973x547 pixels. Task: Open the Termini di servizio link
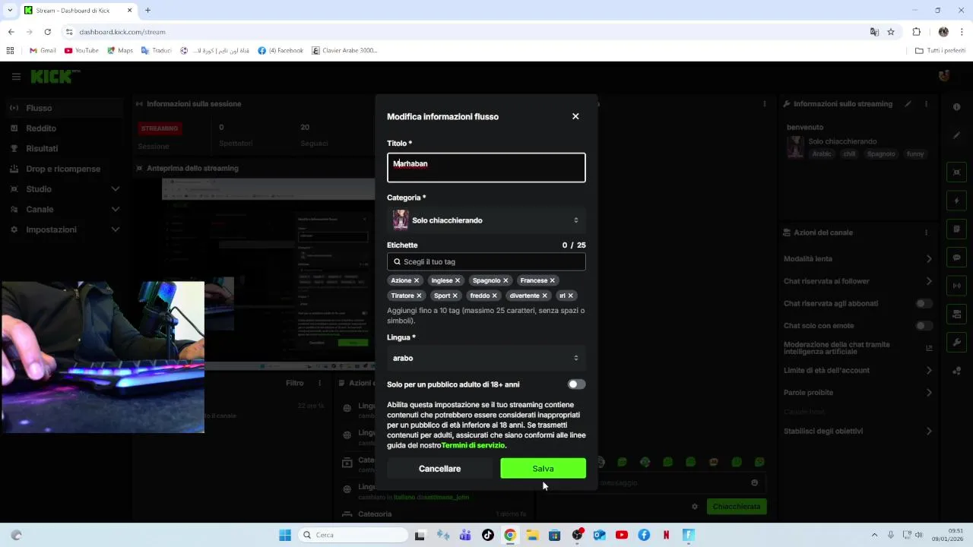pyautogui.click(x=473, y=445)
